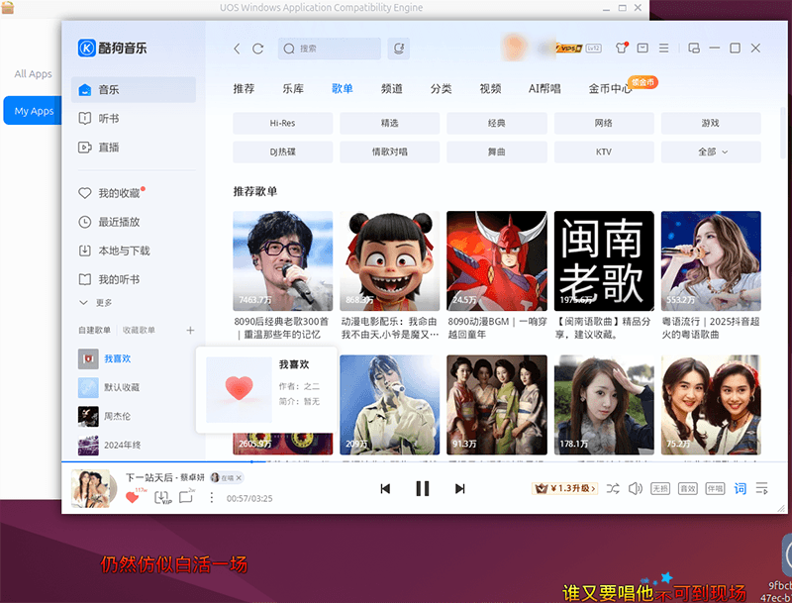Pause the current song
The image size is (792, 603).
[423, 488]
